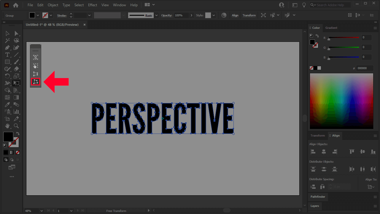Click the hex color value field
The width and height of the screenshot is (380, 214).
[x=365, y=68]
